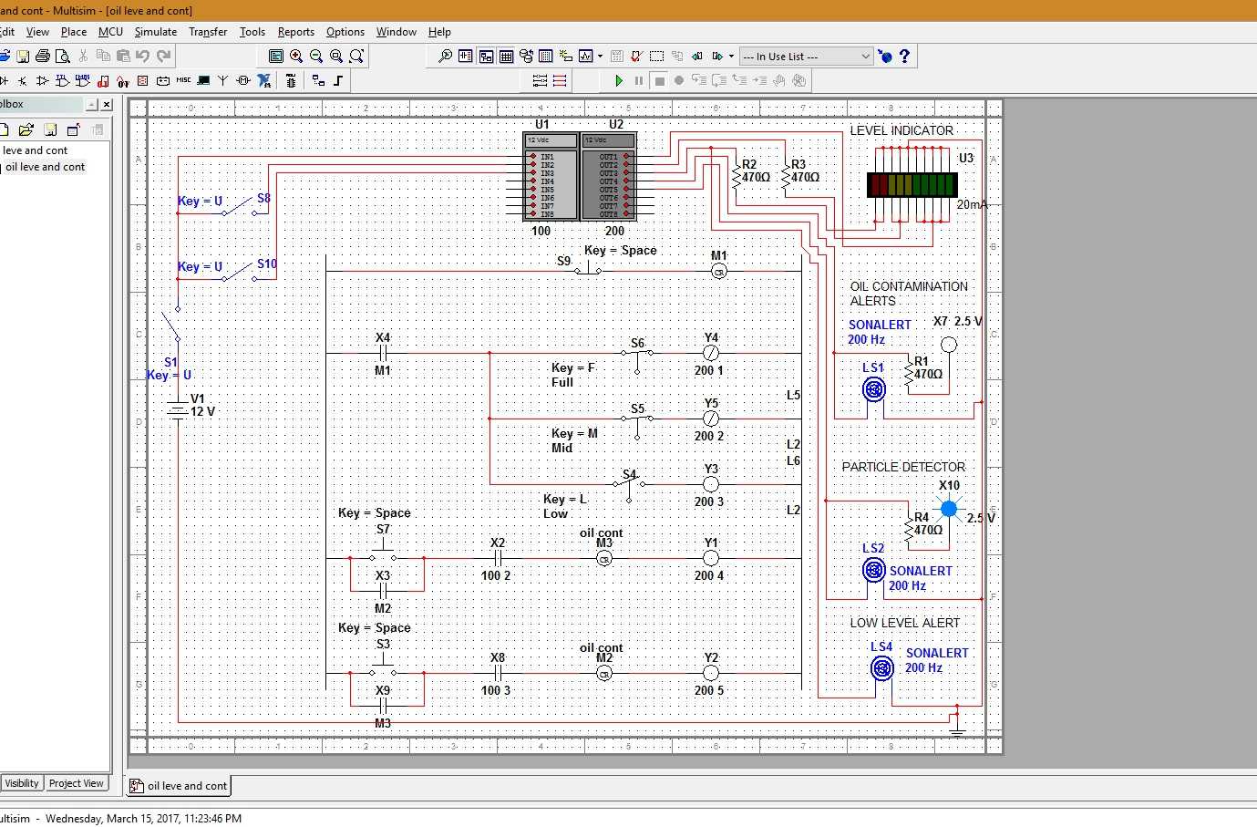Select the 'oil leve and cont' sheet tab
The height and width of the screenshot is (827, 1257).
click(179, 786)
